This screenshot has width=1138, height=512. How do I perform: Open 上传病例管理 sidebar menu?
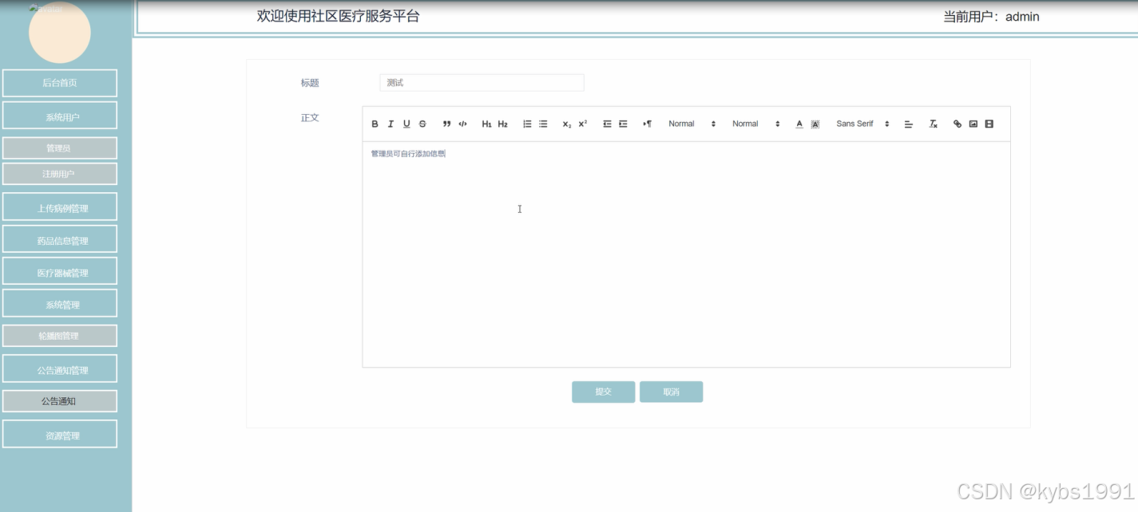tap(60, 207)
